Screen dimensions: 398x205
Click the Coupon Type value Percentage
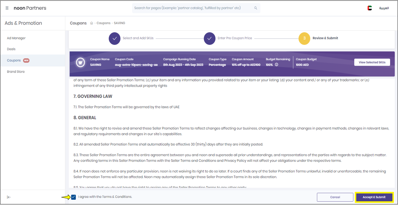[x=217, y=65]
